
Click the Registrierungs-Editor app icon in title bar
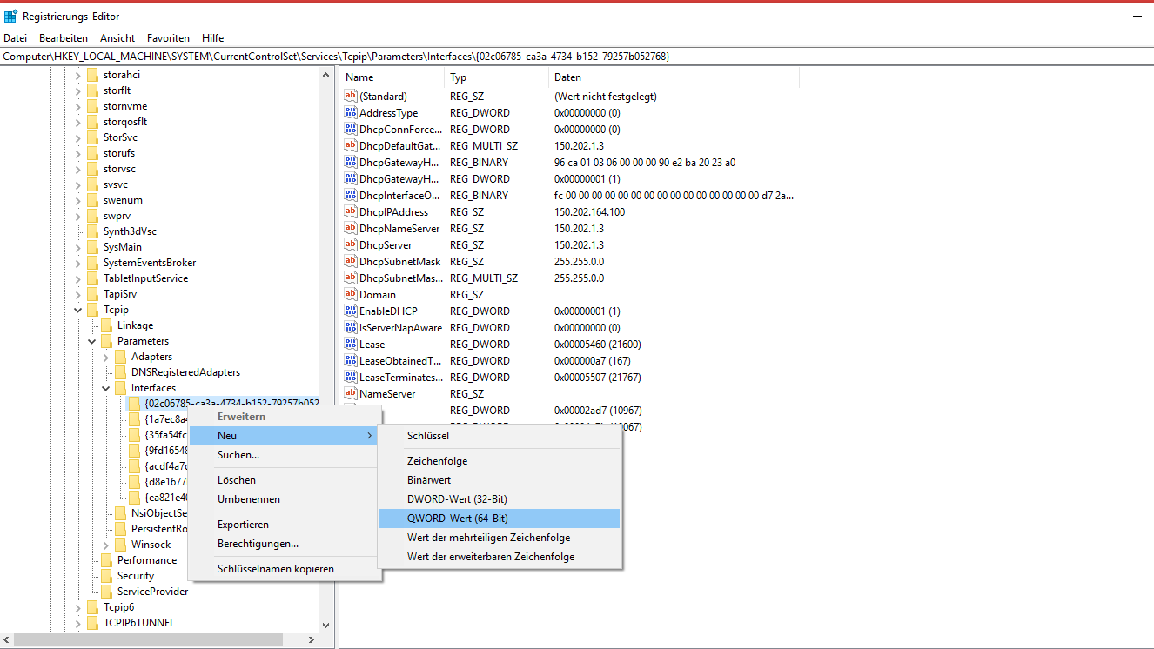[x=11, y=17]
